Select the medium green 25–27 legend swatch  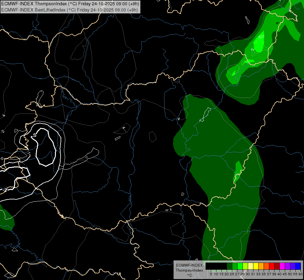tap(235, 266)
